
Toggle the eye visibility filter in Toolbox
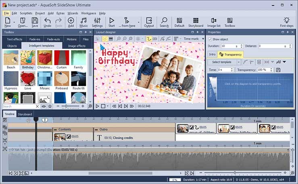click(44, 106)
